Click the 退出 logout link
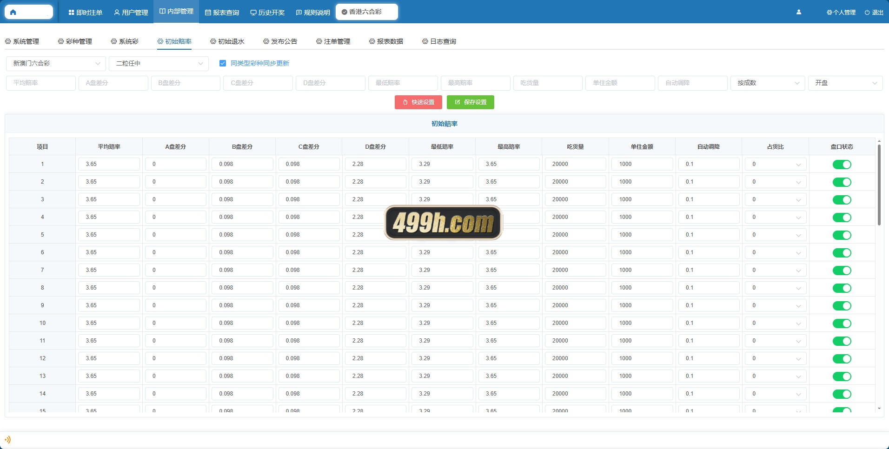 coord(874,13)
